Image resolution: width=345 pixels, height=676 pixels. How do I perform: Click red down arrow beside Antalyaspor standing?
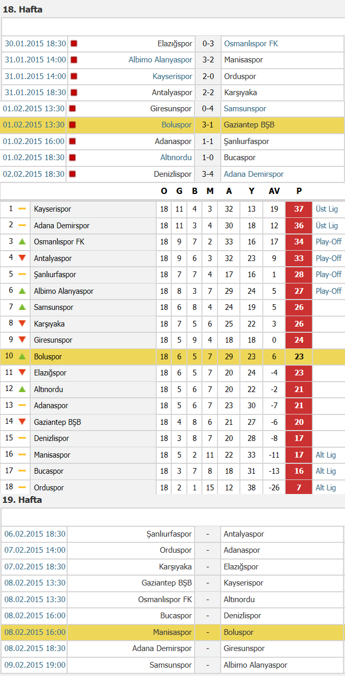(22, 258)
